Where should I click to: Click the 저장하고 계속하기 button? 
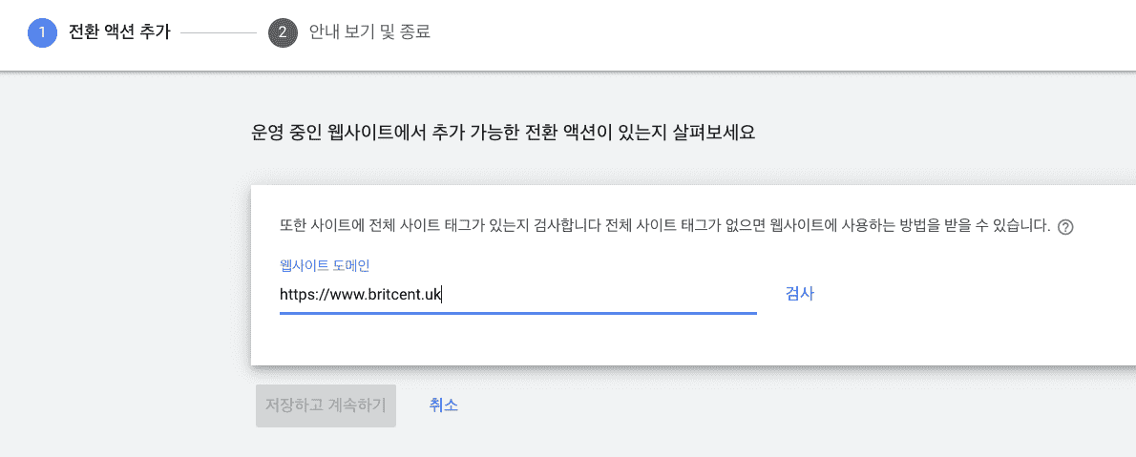(326, 405)
